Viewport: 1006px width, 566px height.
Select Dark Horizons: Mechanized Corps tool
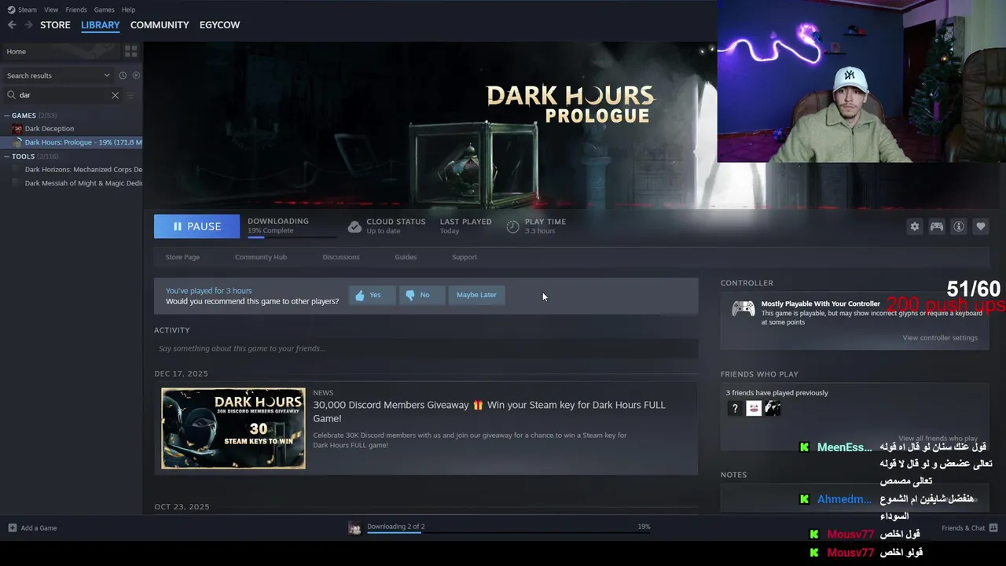[x=83, y=170]
